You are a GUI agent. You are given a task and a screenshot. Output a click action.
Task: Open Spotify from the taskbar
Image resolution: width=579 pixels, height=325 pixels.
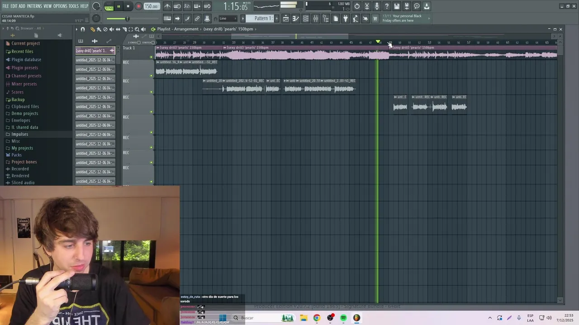click(343, 318)
